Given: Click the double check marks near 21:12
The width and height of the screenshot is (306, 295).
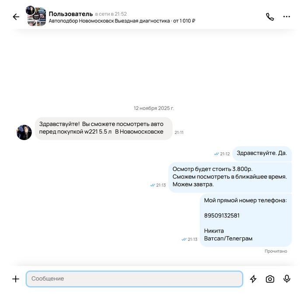Looking at the screenshot, I should tap(216, 154).
